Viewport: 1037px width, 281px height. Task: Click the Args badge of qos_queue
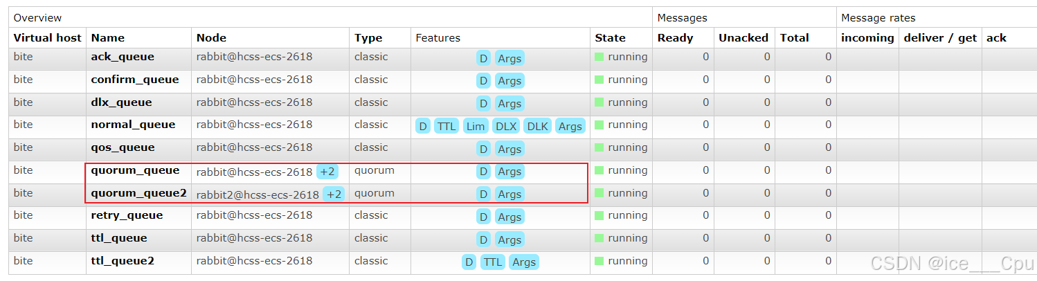510,149
